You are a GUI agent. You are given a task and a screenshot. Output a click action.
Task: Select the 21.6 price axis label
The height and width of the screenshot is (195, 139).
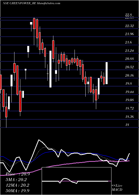[128, 42]
